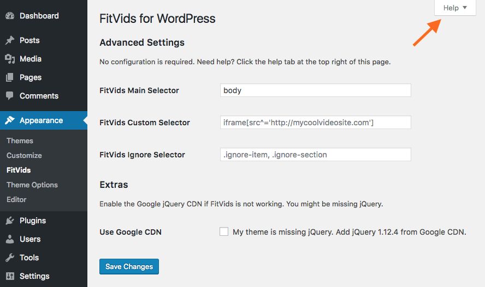Open Theme Options submenu item
Screen dimensions: 485x287
click(32, 185)
